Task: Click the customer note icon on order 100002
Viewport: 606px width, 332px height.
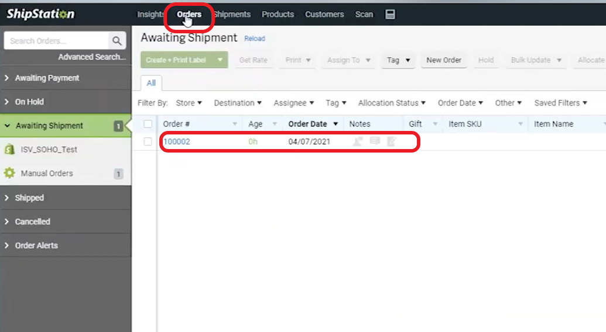Action: coord(357,141)
